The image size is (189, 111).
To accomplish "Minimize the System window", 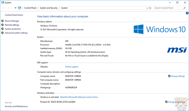I will tap(170, 2).
